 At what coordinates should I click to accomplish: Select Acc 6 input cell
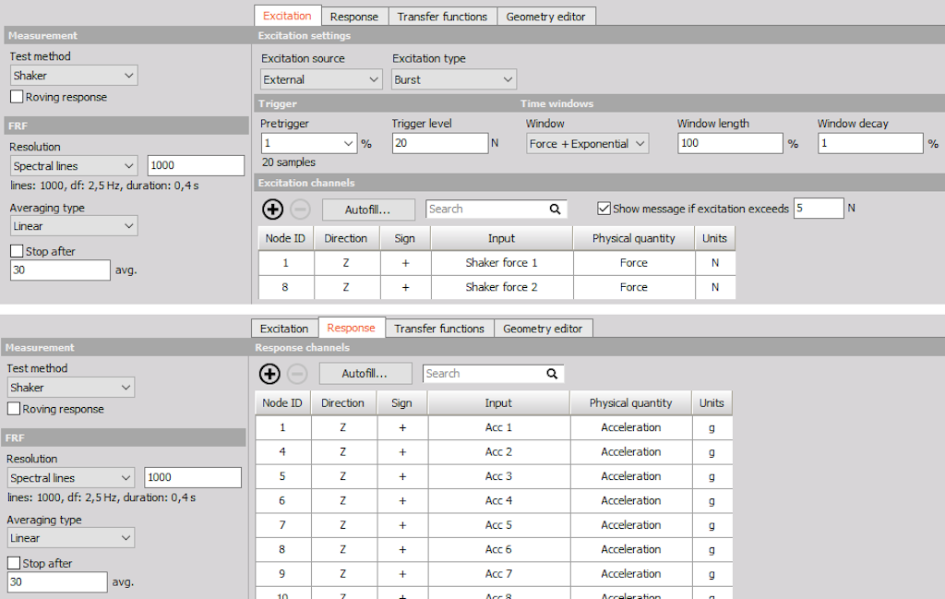(498, 549)
